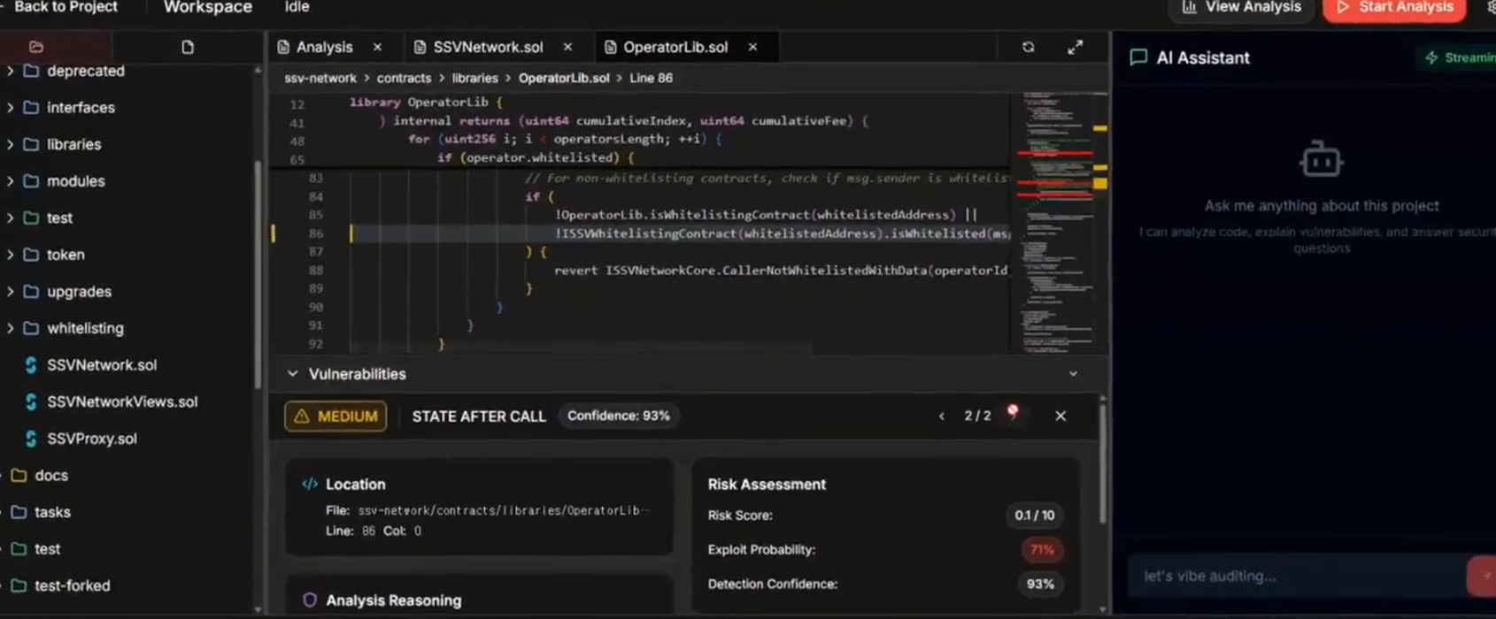This screenshot has height=619, width=1496.
Task: Dismiss the vulnerability panel with X icon
Action: click(1060, 416)
